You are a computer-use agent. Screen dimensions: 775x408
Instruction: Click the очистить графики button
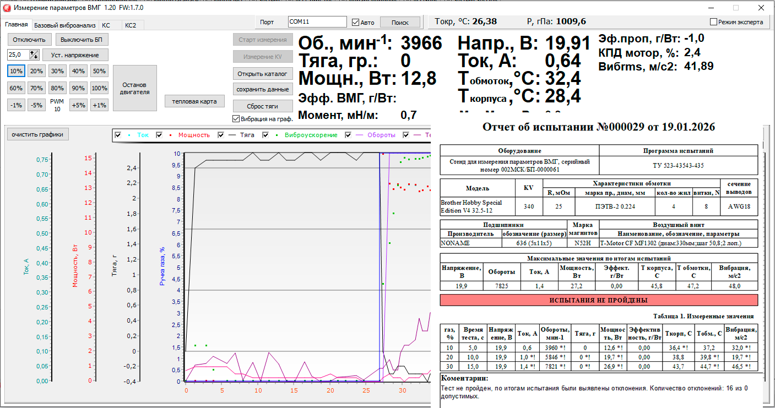click(37, 134)
